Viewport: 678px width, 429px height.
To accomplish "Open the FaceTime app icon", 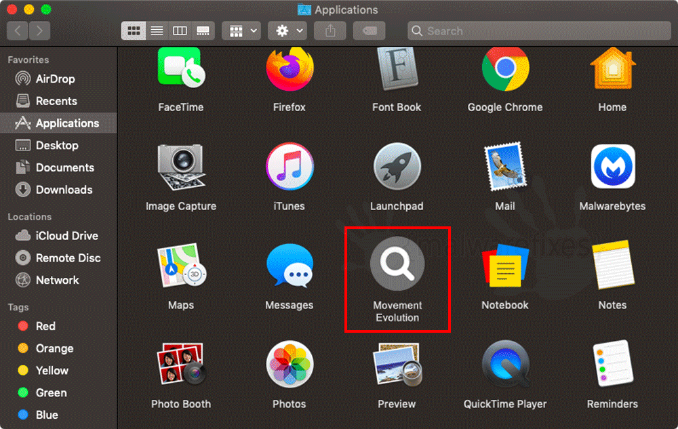I will pos(181,68).
